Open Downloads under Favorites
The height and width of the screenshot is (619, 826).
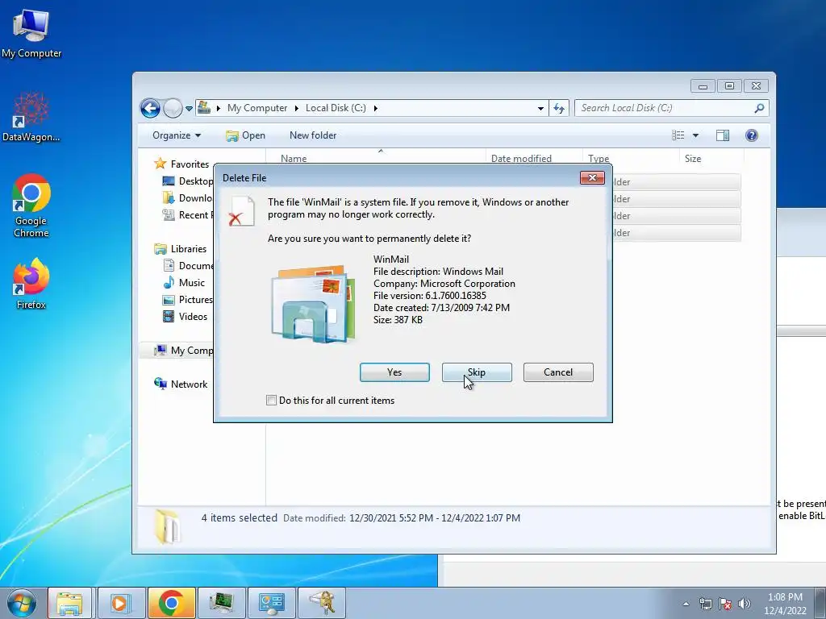187,198
